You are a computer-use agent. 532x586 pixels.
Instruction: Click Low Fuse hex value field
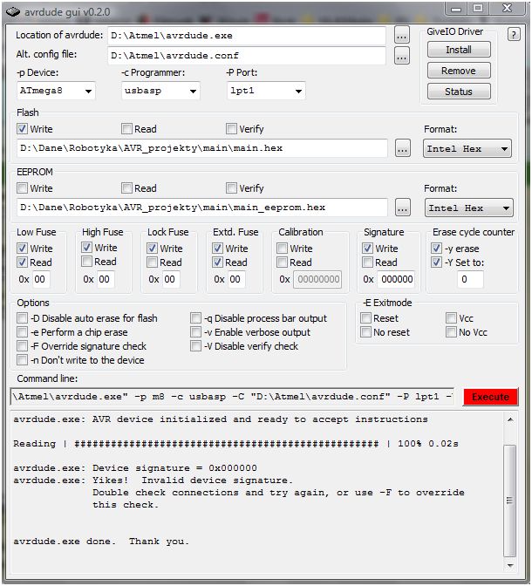coord(41,279)
